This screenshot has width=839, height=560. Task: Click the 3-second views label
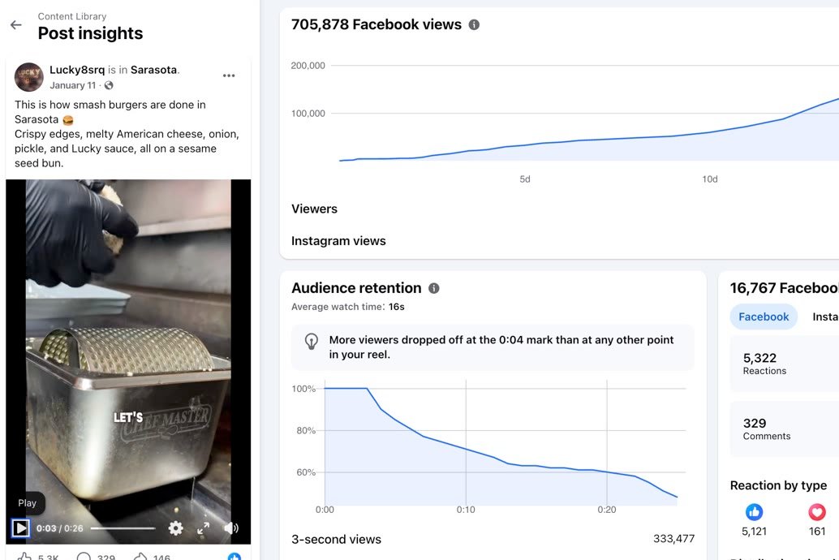click(x=337, y=539)
